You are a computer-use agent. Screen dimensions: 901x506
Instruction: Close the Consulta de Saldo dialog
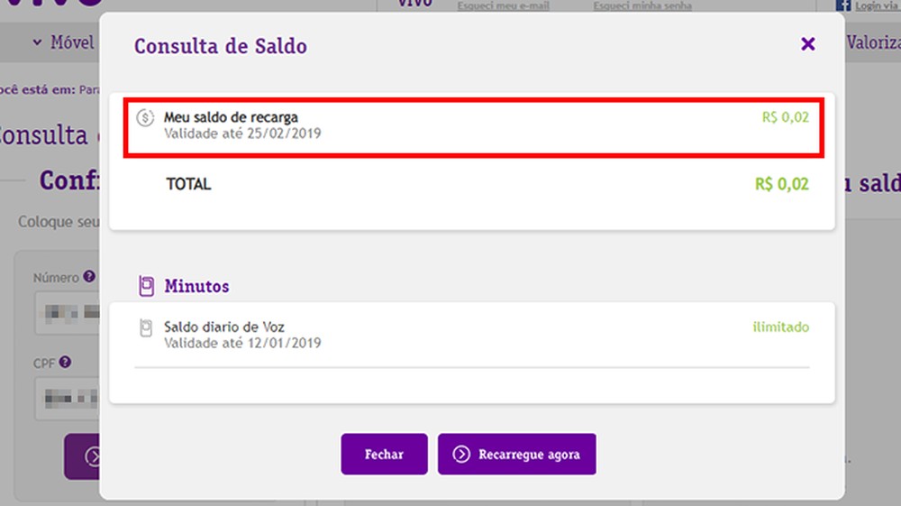tap(808, 44)
